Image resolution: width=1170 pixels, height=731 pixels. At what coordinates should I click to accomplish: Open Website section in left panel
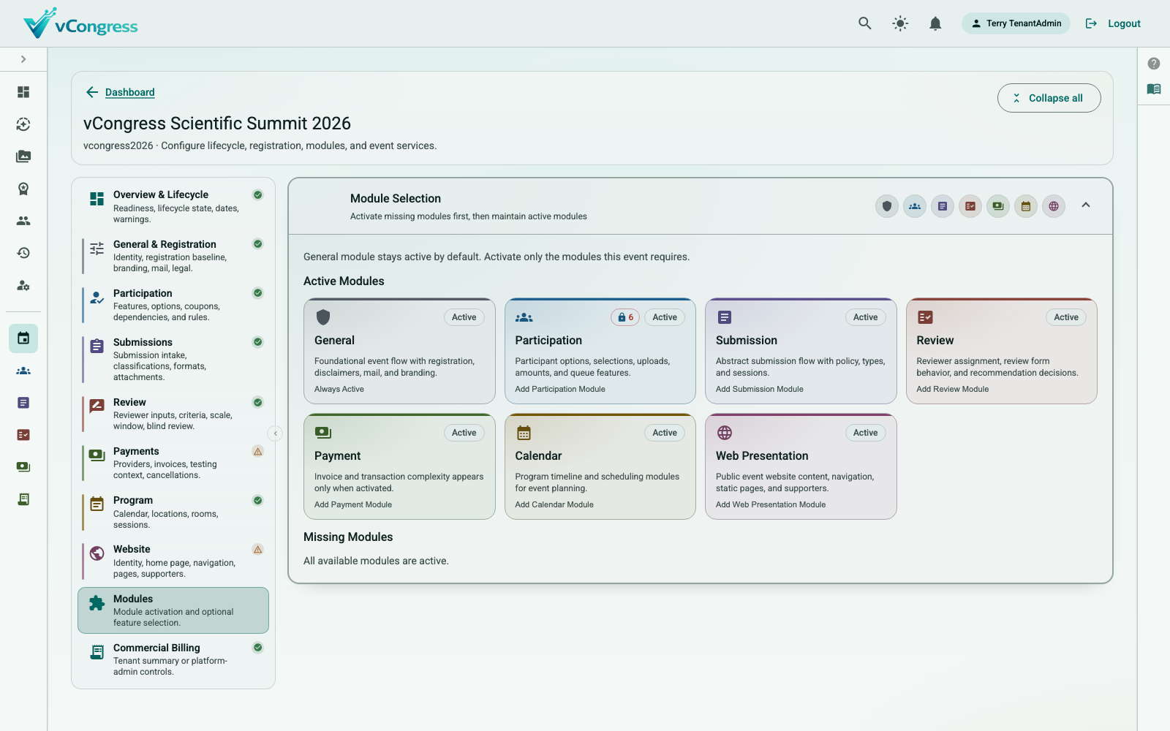coord(173,561)
